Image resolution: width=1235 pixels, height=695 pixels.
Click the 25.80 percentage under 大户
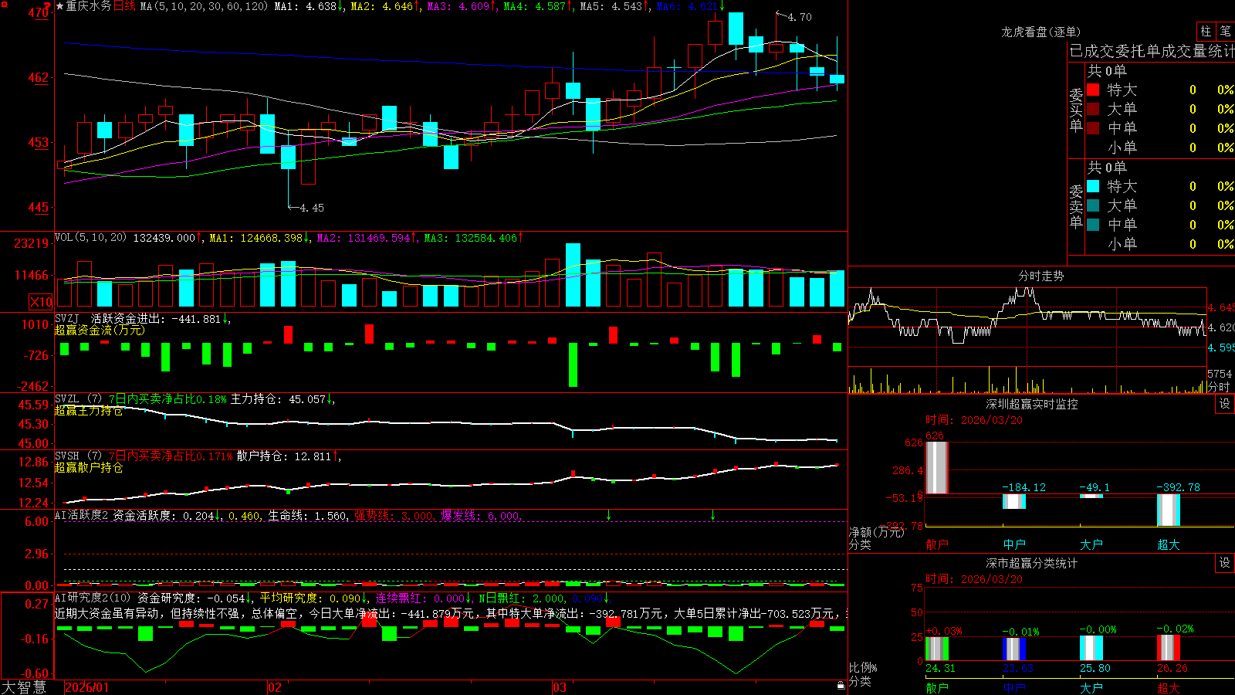click(1095, 668)
